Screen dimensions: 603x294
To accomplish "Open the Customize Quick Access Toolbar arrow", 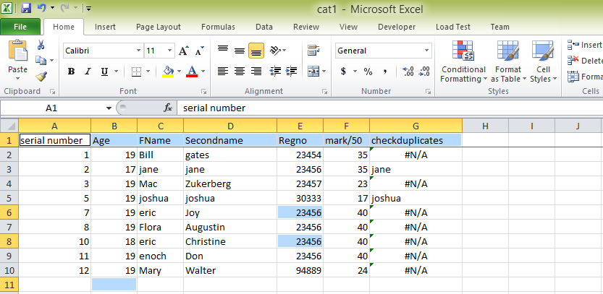I will (x=88, y=8).
